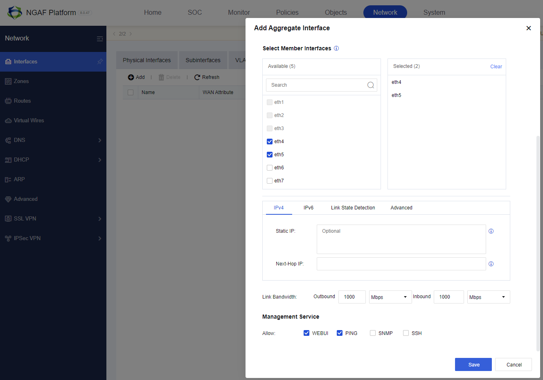Screen dimensions: 543x380
Task: Click the Next-Hop IP info icon
Action: [x=491, y=264]
